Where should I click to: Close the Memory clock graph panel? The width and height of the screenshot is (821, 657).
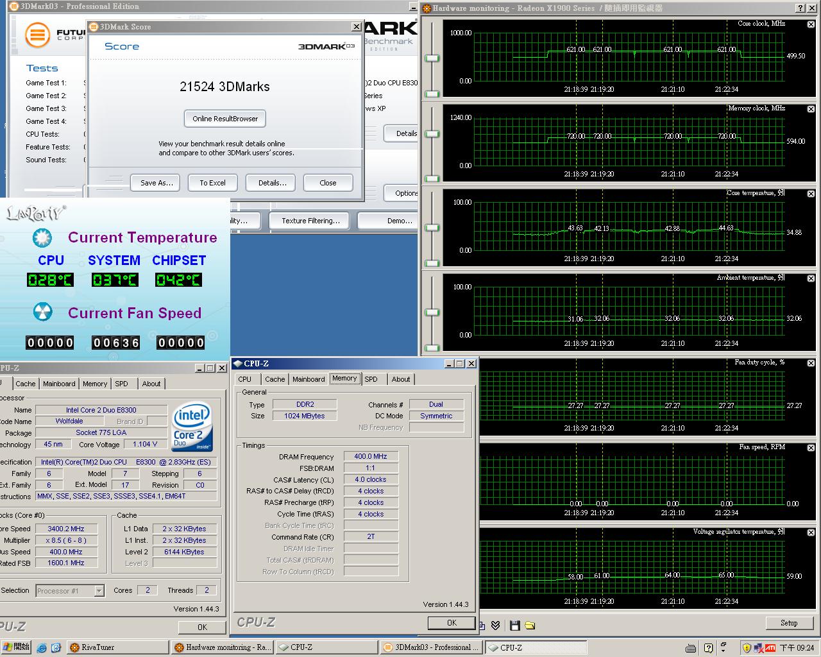click(x=811, y=109)
